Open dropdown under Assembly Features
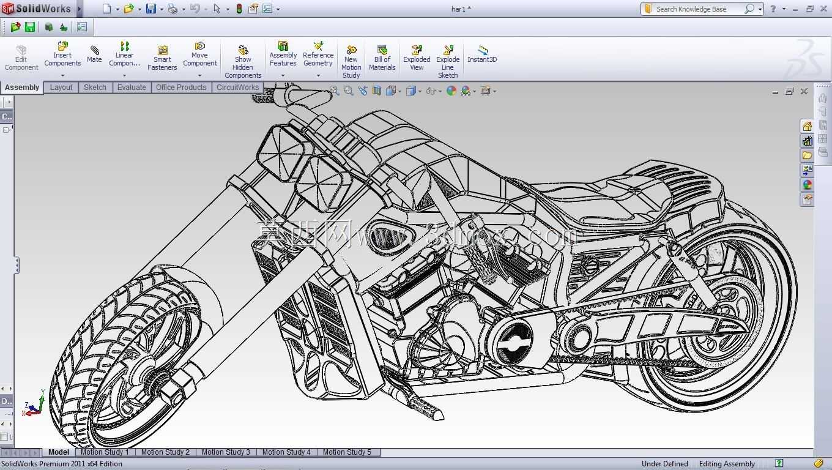Viewport: 832px width, 470px height. [283, 75]
